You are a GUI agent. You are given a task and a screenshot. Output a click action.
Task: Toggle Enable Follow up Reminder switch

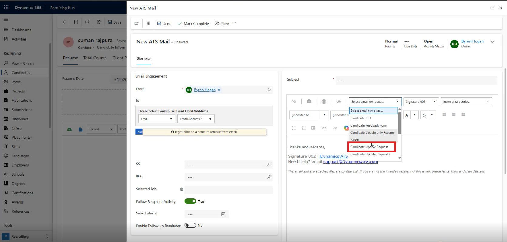tap(190, 225)
